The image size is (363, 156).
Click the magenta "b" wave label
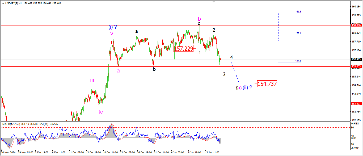click(x=199, y=19)
